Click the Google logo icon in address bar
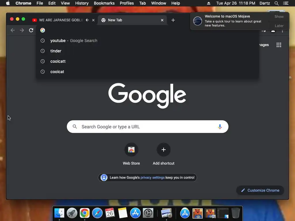 pyautogui.click(x=43, y=30)
